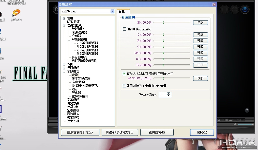The image size is (258, 150).
Task: Collapse the 過濾器控制 tree node
Action: (x=64, y=26)
